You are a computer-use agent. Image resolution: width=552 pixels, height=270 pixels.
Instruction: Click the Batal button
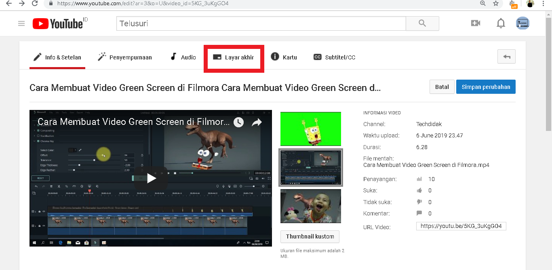click(x=442, y=86)
